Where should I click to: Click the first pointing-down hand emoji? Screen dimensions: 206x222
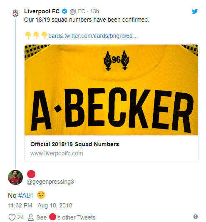[x=28, y=35]
